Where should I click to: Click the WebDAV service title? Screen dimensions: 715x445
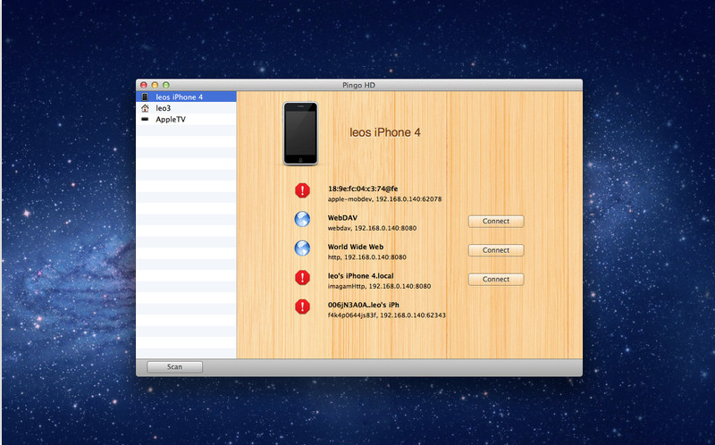[x=342, y=218]
